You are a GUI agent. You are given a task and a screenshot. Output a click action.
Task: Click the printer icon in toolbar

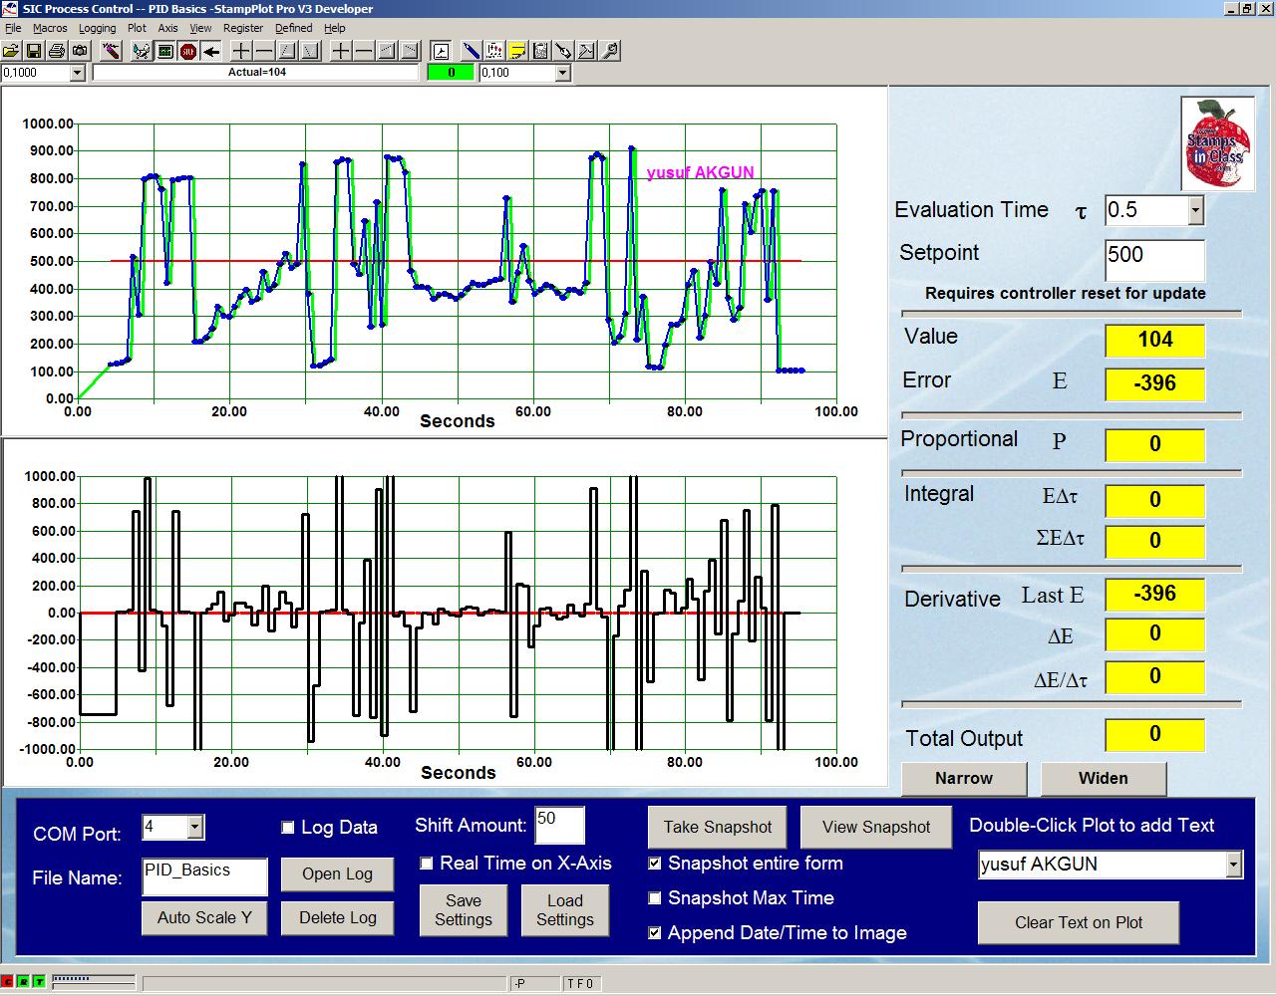pyautogui.click(x=57, y=50)
